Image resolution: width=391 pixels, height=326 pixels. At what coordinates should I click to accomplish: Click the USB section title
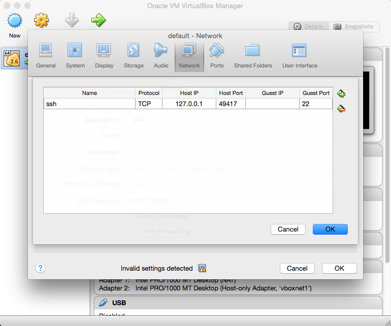(x=119, y=303)
